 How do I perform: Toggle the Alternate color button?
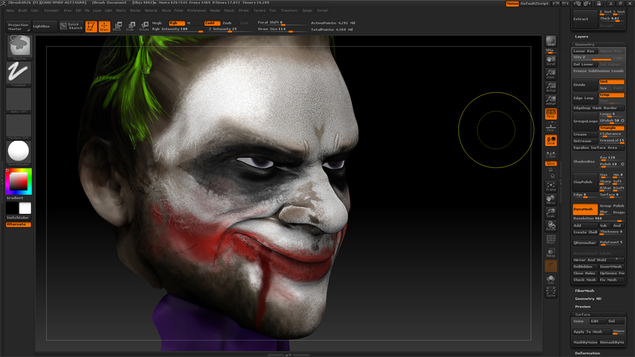18,224
